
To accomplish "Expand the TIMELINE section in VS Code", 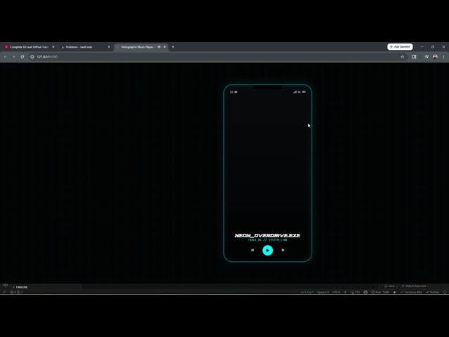I will coord(20,287).
